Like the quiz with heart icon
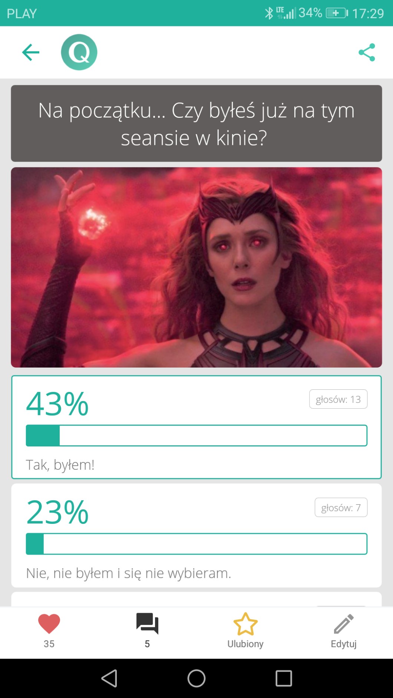The height and width of the screenshot is (698, 393). tap(49, 624)
